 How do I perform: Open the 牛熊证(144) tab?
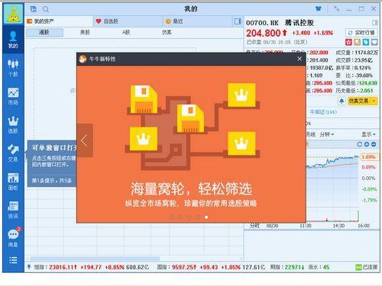click(x=323, y=112)
